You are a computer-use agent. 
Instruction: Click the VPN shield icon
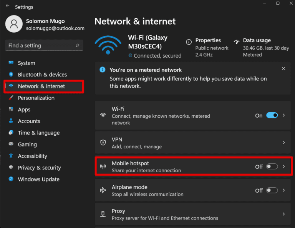coord(103,143)
